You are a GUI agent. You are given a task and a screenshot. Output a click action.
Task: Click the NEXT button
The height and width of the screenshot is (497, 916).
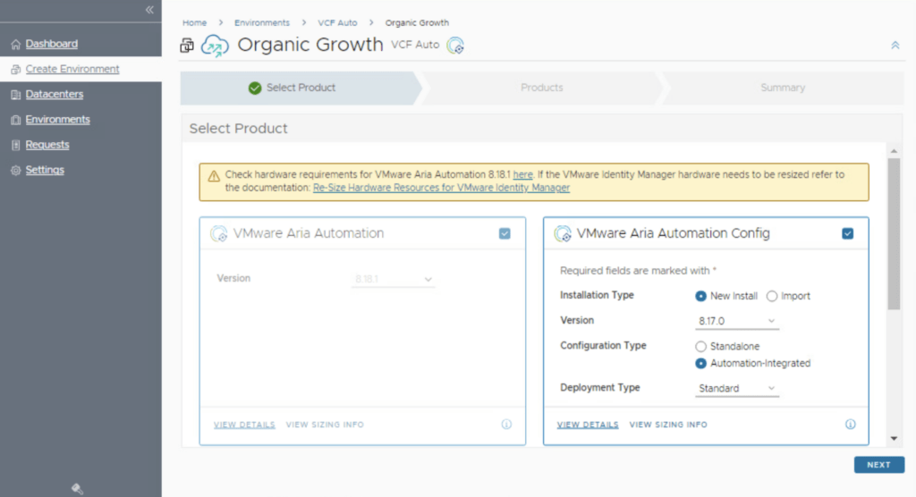(x=878, y=465)
